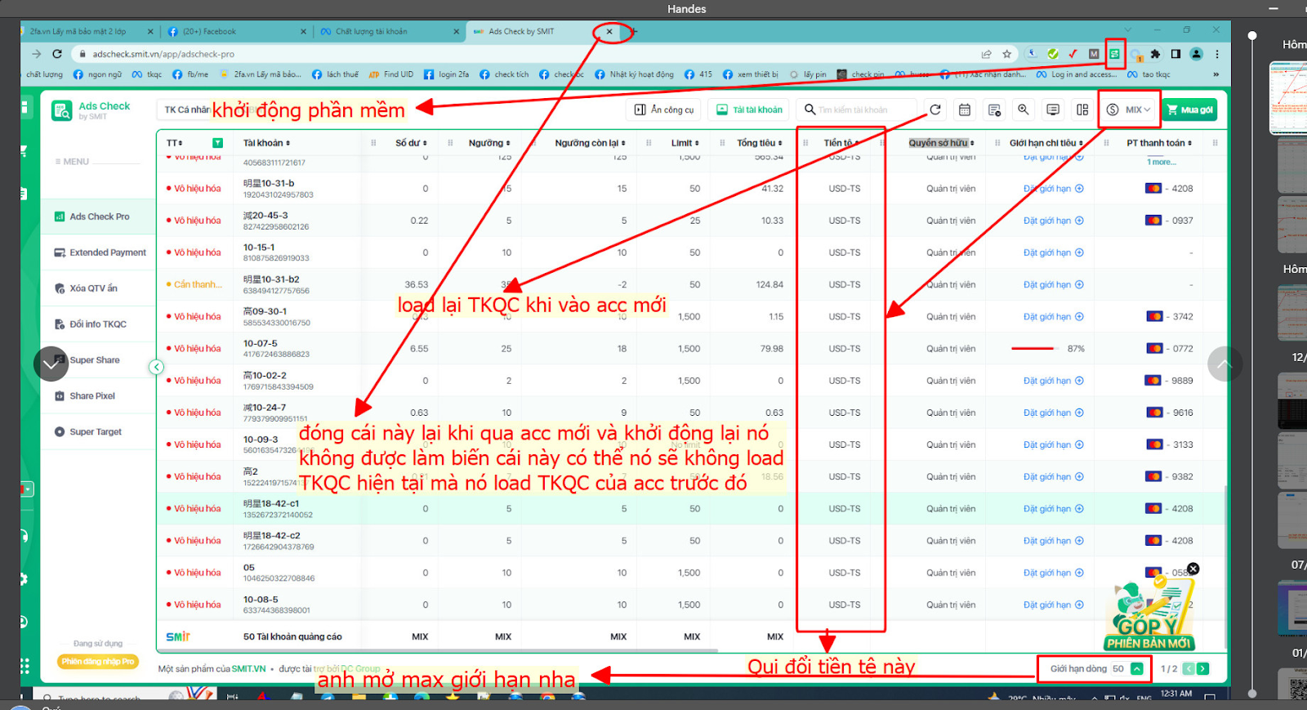
Task: Open the tao tkqc bookmark
Action: pos(1149,74)
